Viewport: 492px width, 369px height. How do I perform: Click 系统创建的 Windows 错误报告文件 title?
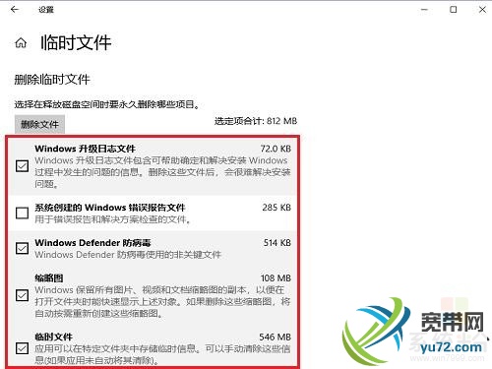pos(110,208)
